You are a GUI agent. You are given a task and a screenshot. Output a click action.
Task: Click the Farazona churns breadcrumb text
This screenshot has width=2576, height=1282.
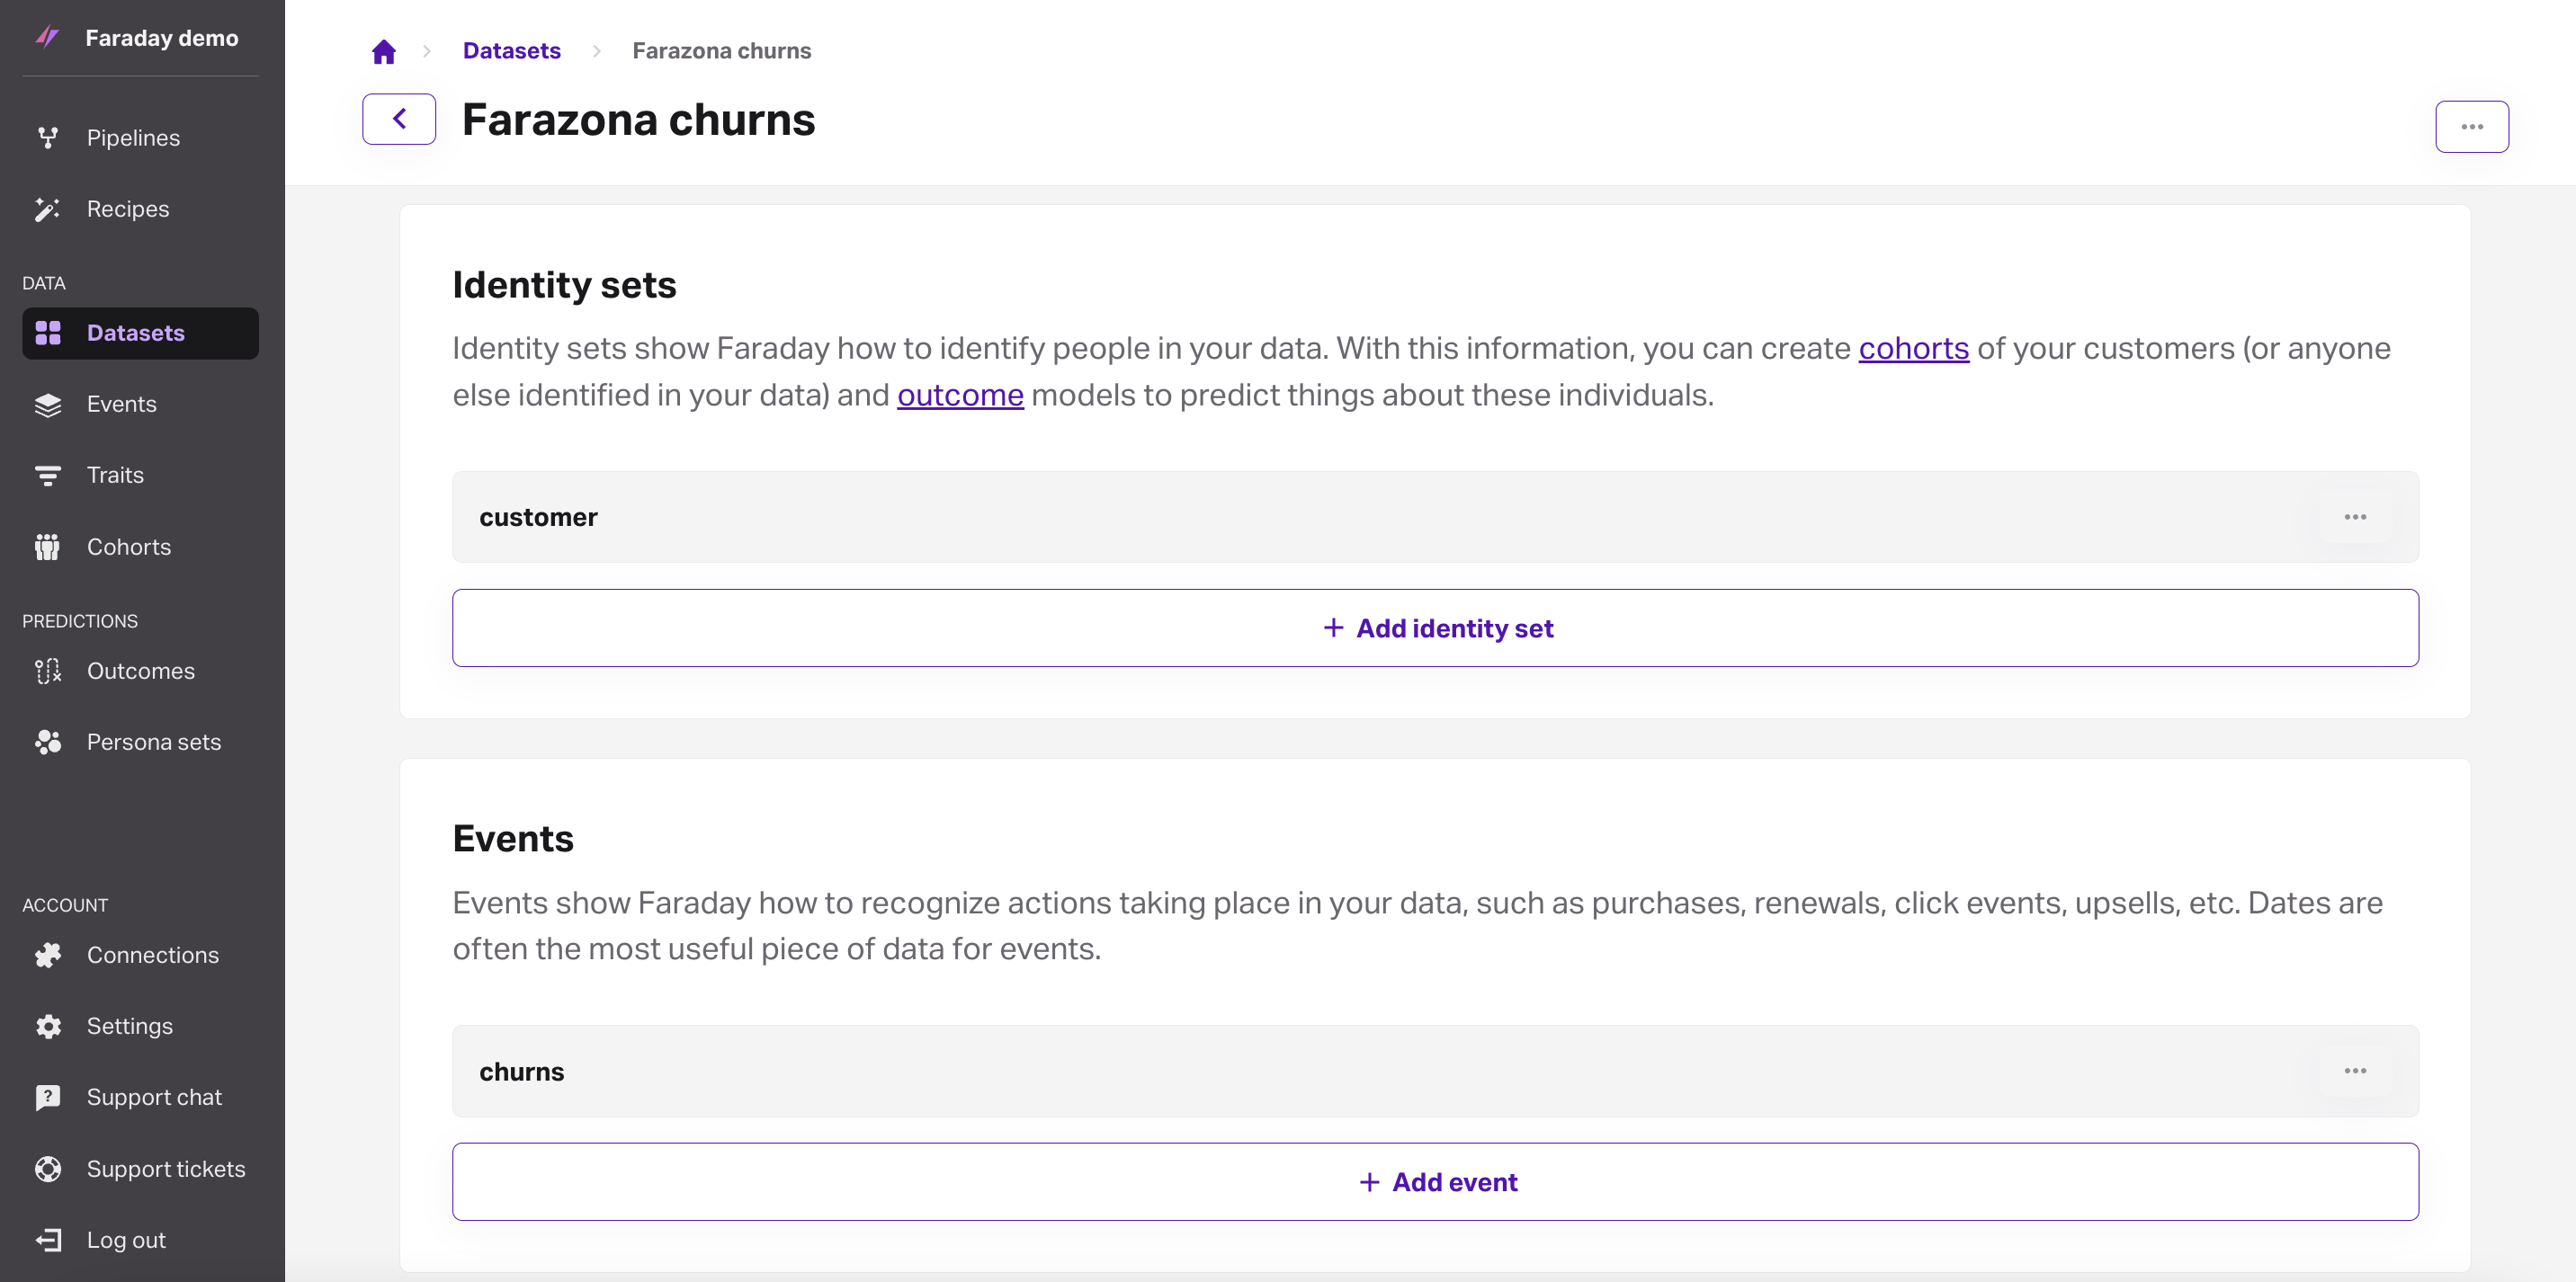click(x=721, y=51)
